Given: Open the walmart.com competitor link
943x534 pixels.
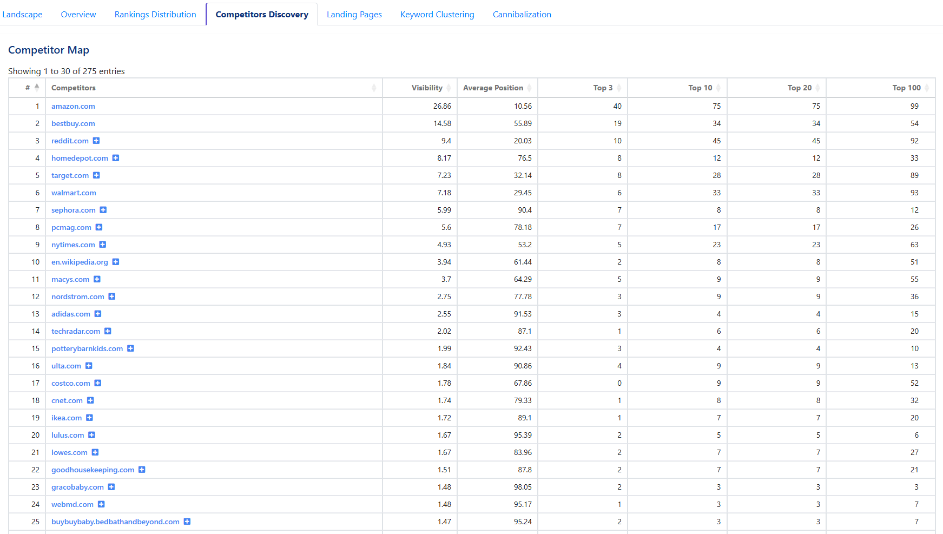Looking at the screenshot, I should 74,193.
